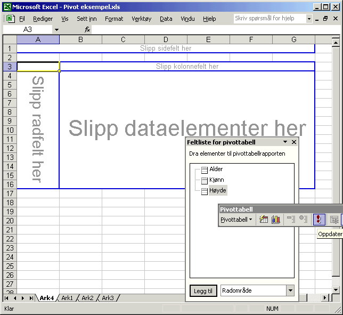The width and height of the screenshot is (343, 315).
Task: Click the Show Detail icon in Pivottabell toolbar
Action: [x=304, y=220]
